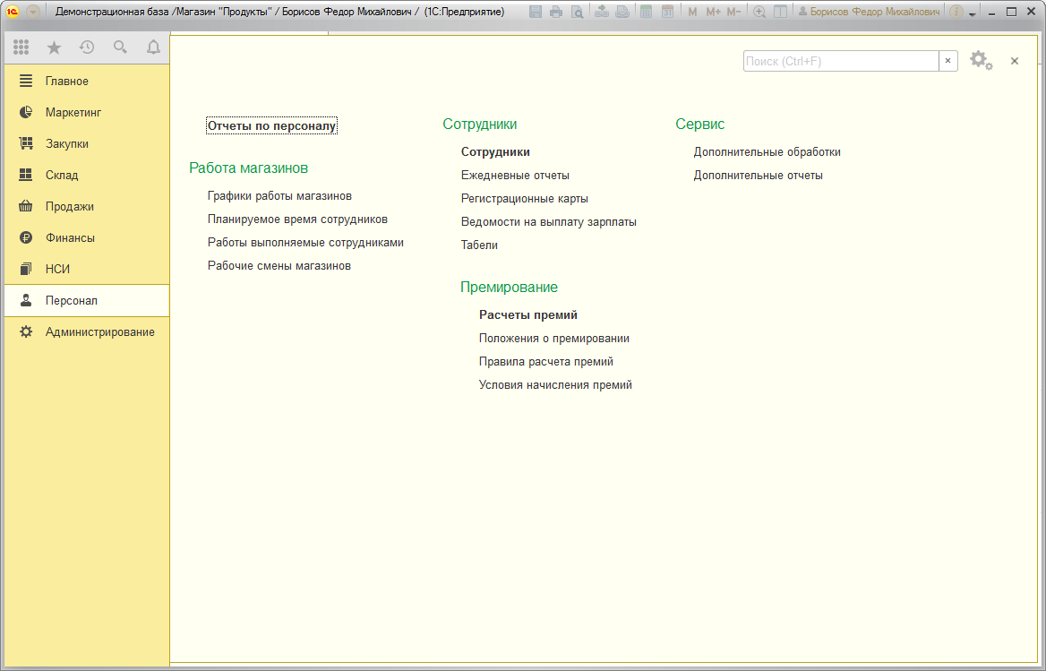
Task: Click the Save diskette icon in title bar
Action: coord(535,12)
